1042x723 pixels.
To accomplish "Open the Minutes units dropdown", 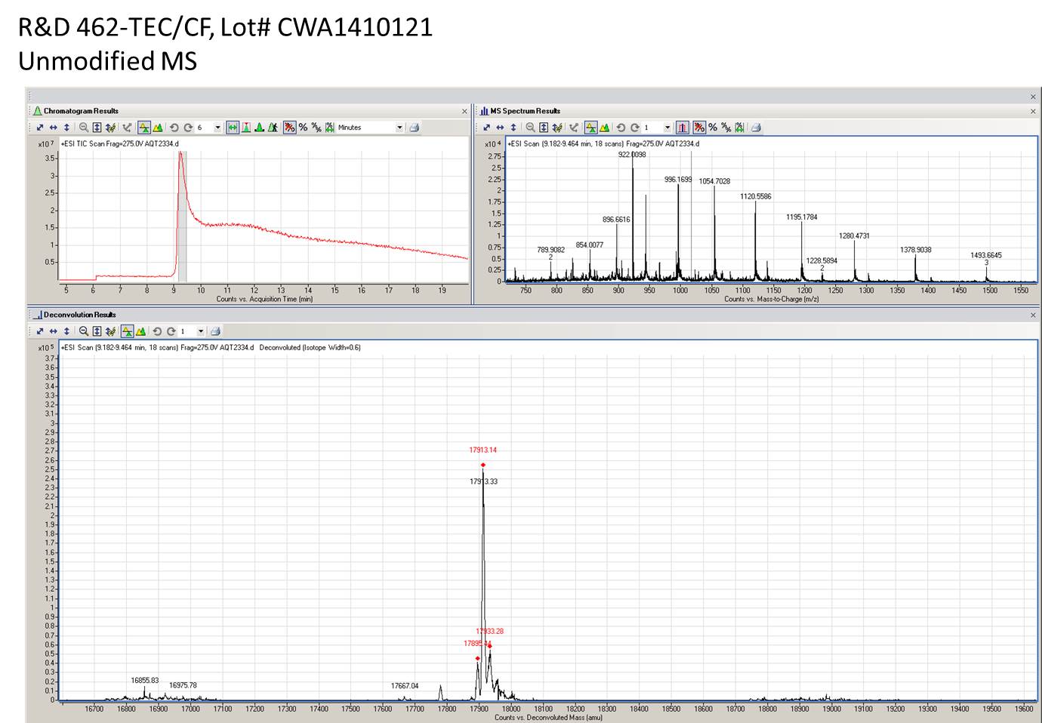I will pos(399,128).
